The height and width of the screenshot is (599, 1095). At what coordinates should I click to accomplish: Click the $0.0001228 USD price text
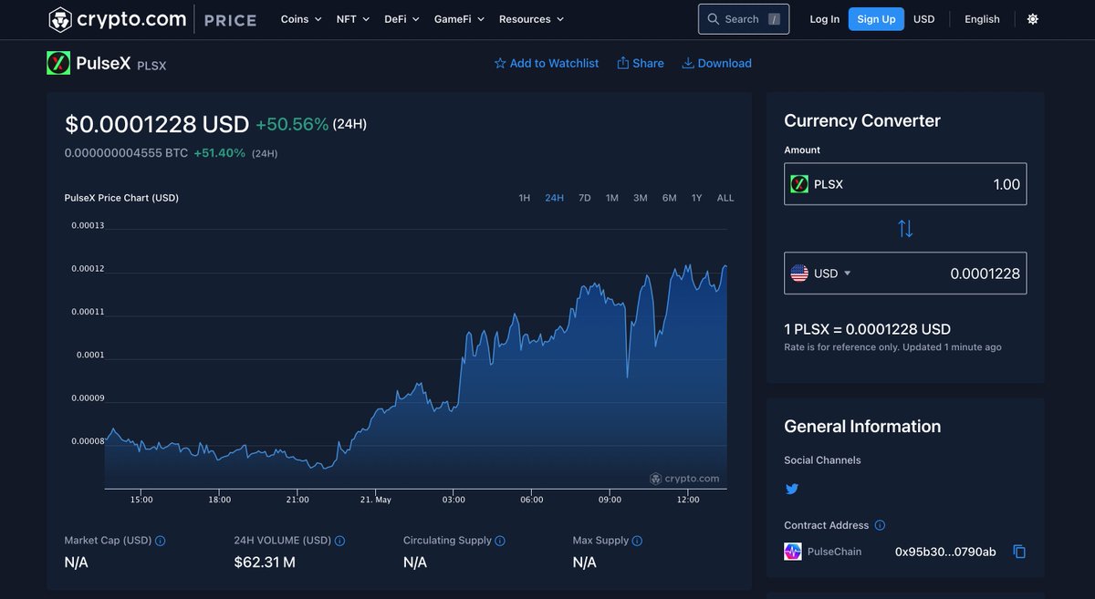(x=157, y=124)
